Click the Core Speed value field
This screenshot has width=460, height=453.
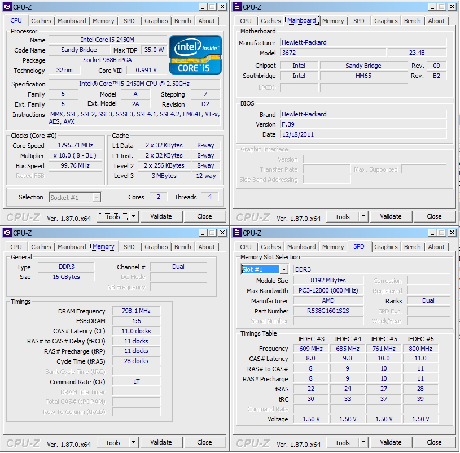point(76,145)
